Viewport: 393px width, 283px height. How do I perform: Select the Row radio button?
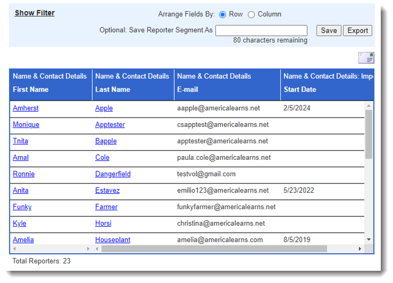tap(222, 15)
